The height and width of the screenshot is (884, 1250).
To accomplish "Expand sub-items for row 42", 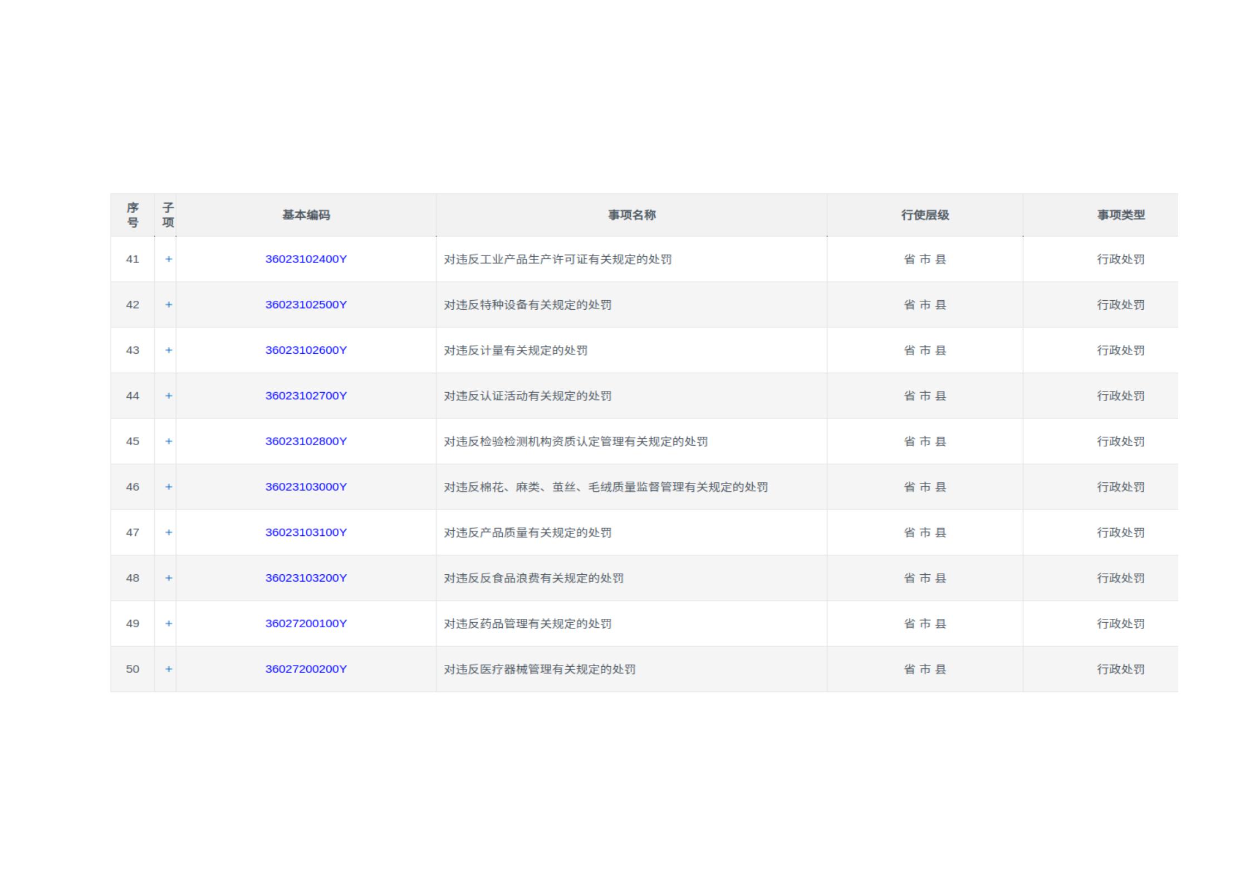I will click(x=168, y=305).
